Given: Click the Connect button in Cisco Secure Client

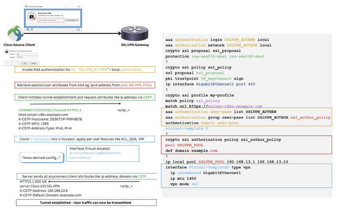Looking at the screenshot, I should pos(72,20).
